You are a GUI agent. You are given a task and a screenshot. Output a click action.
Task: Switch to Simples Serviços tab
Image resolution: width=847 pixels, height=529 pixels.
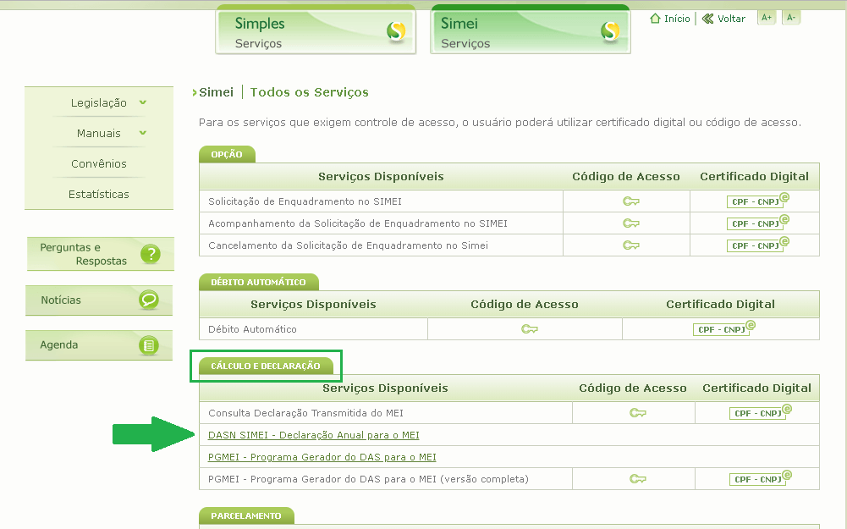316,31
